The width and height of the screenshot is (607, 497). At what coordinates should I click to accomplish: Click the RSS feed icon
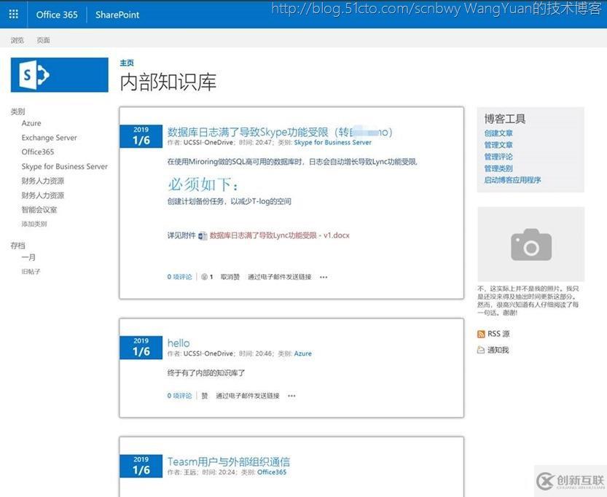point(481,334)
